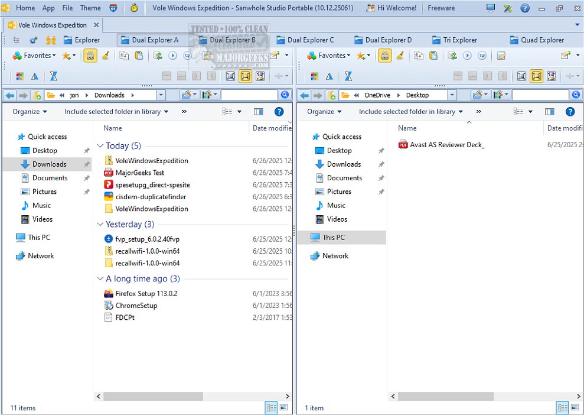Image resolution: width=584 pixels, height=415 pixels.
Task: Switch to details view in right status bar
Action: (562, 408)
